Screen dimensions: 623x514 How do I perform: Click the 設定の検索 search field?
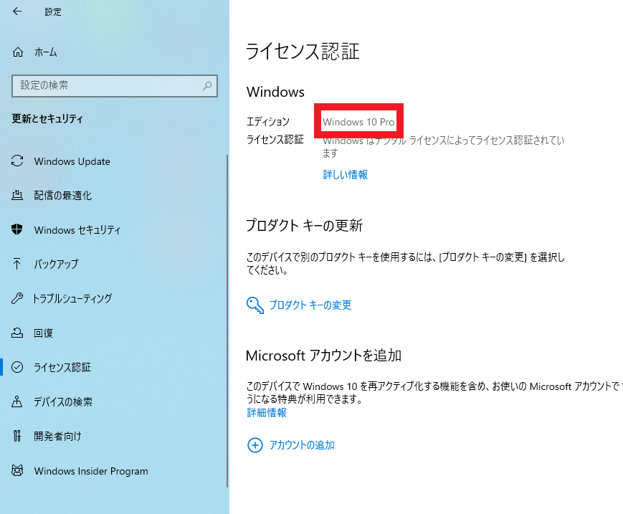point(108,85)
